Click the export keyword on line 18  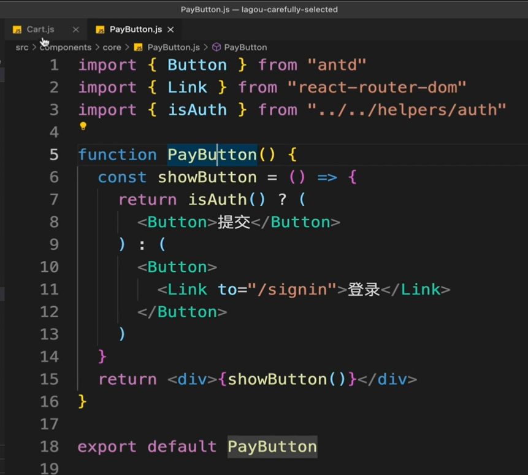[107, 447]
